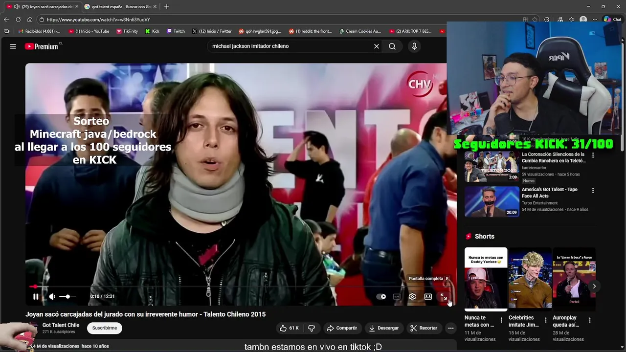Toggle the autoplay switch in the player

pyautogui.click(x=381, y=296)
